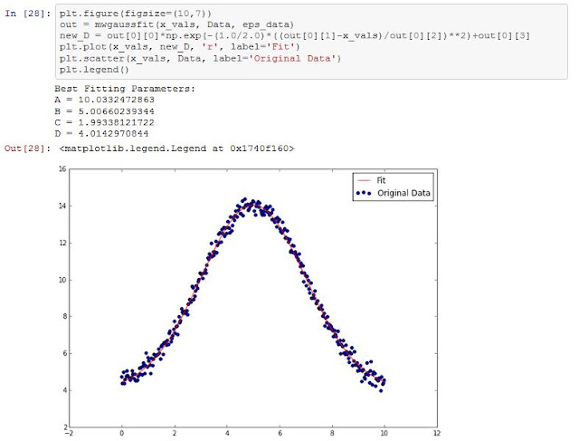Click the 'Original Data' legend entry
Screen dimensions: 579x441
point(403,193)
